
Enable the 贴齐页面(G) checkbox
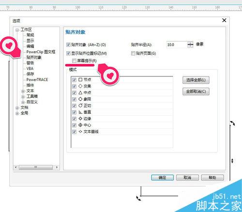tap(133, 53)
